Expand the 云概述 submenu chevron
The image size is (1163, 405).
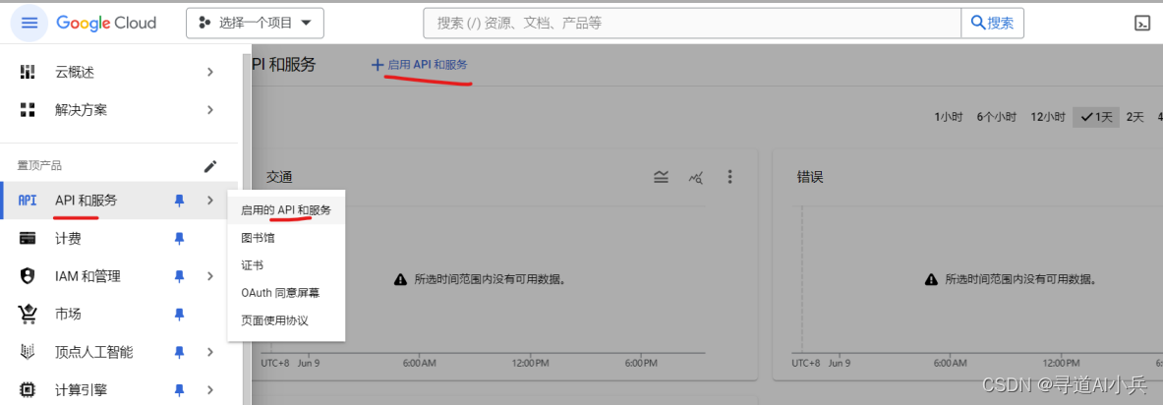pyautogui.click(x=210, y=72)
